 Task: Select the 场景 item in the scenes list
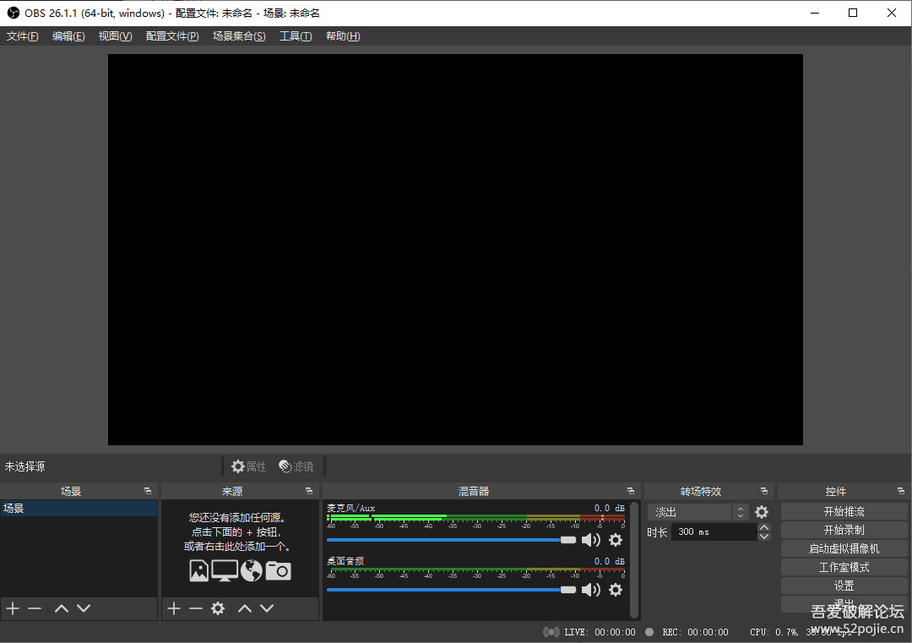point(79,508)
